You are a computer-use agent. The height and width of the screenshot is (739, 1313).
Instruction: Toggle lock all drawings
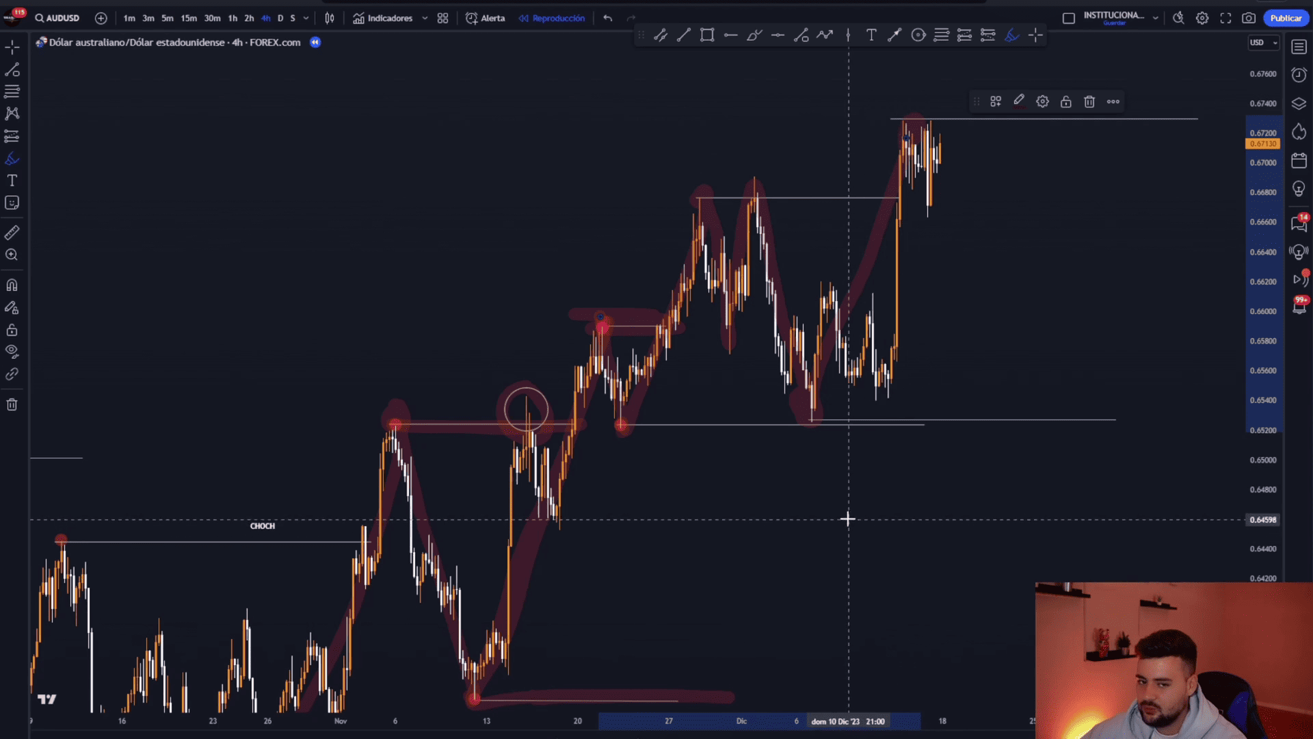click(x=12, y=330)
